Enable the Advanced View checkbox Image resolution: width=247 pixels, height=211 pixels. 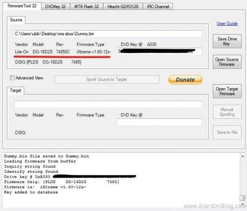[12, 78]
